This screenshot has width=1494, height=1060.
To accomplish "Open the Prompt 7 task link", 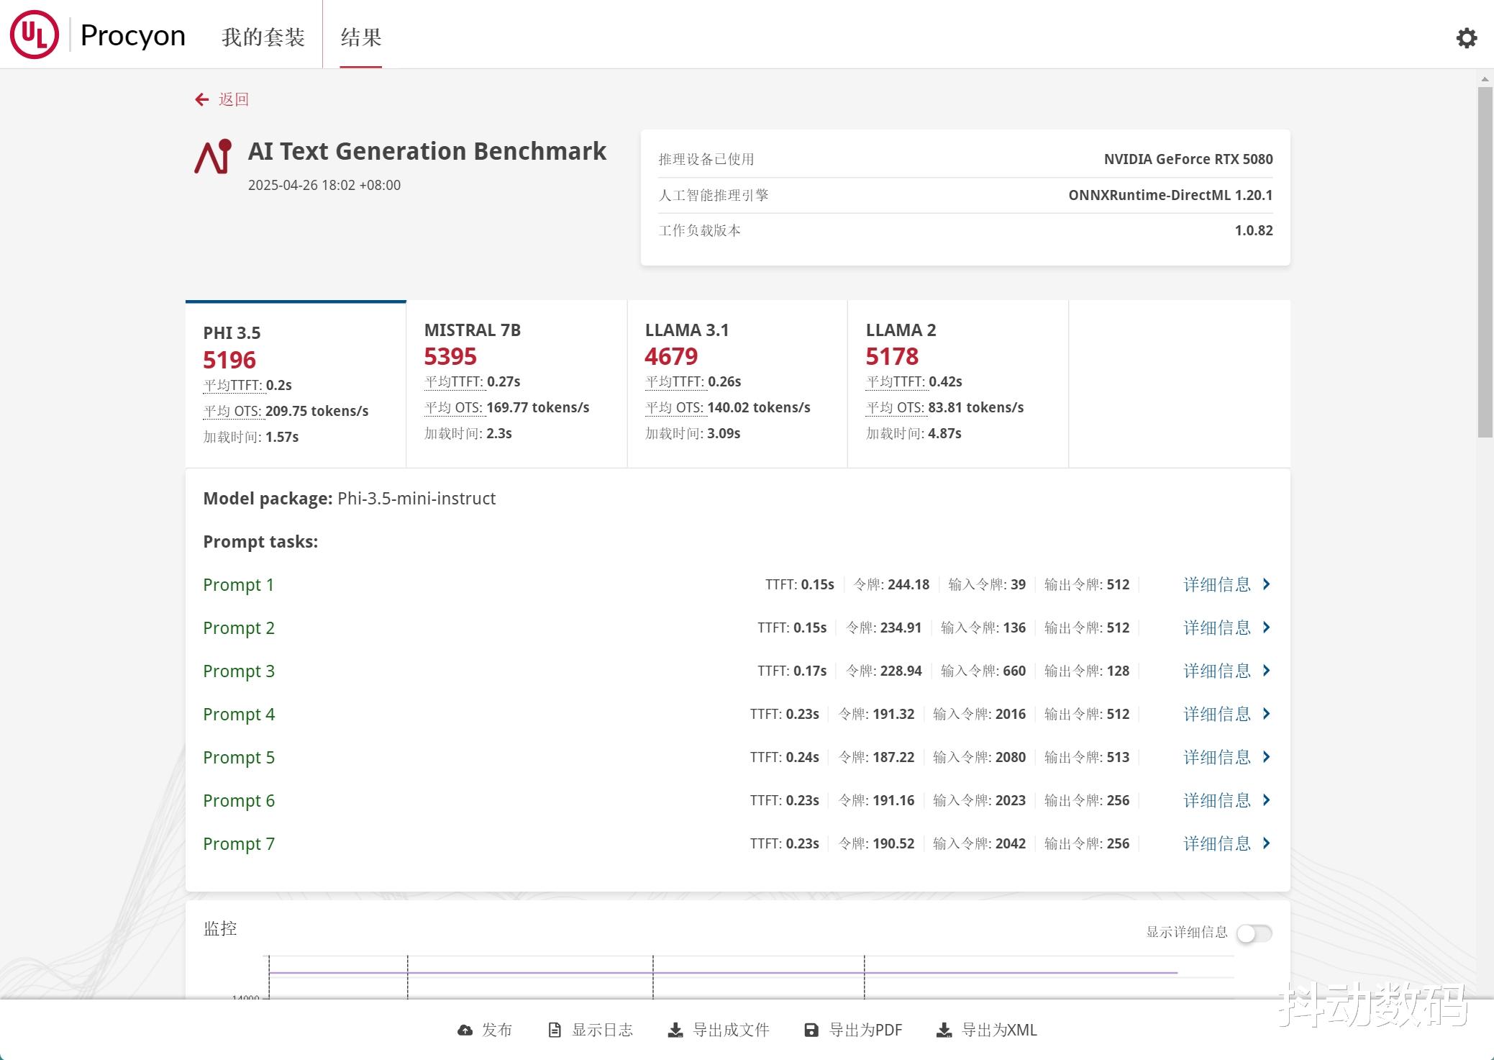I will (239, 844).
